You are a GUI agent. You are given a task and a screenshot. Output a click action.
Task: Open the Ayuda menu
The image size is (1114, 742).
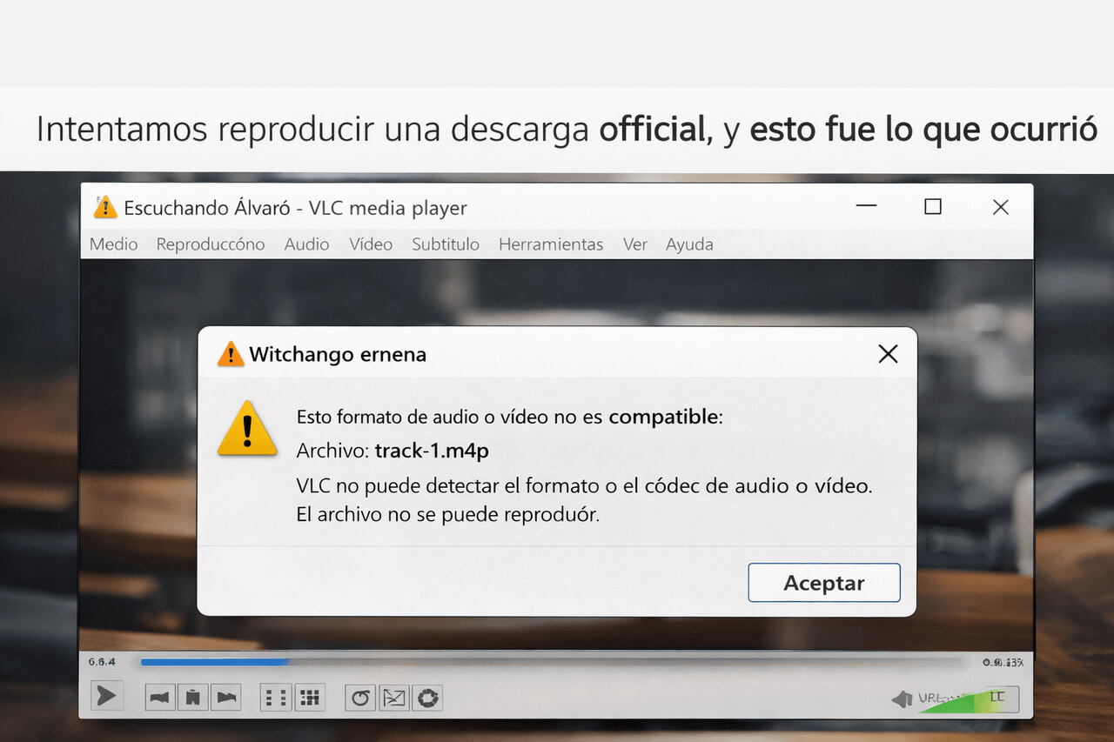click(x=688, y=244)
